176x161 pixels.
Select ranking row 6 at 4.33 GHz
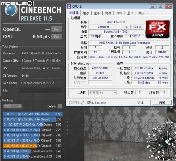click(33, 140)
